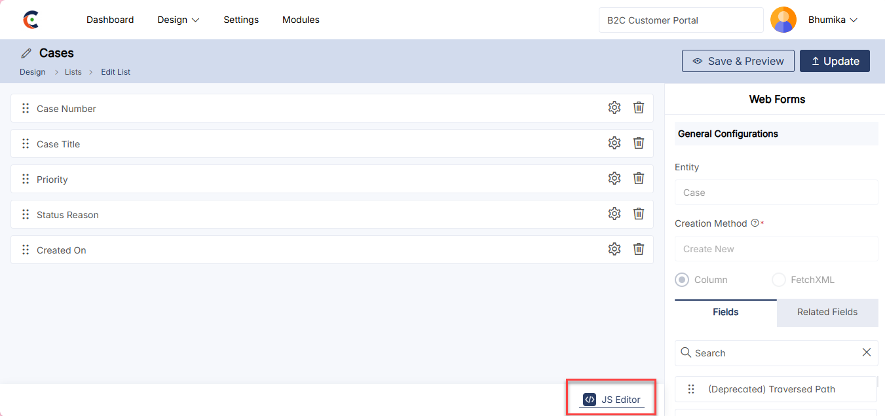Delete the Case Title column
The image size is (885, 416).
coord(639,143)
